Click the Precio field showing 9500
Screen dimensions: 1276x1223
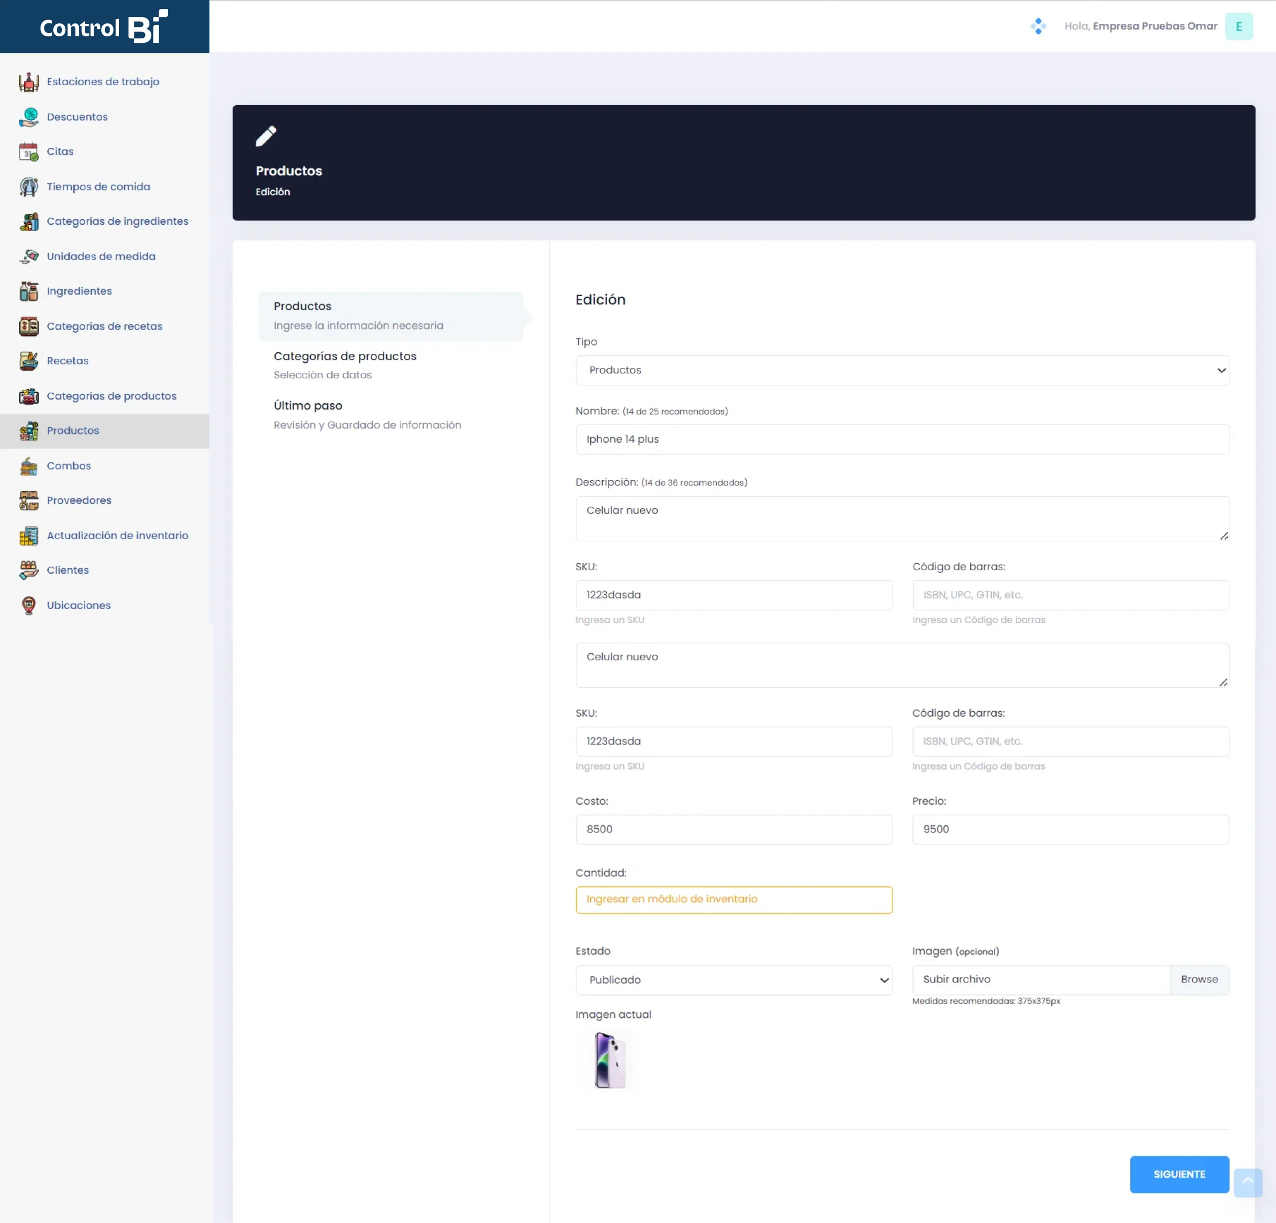tap(1070, 829)
